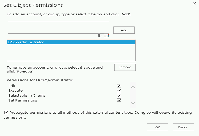Toggle the Execute permission checkbox
The width and height of the screenshot is (199, 136).
pos(119,91)
